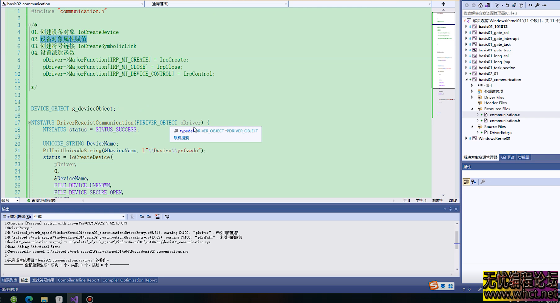This screenshot has height=303, width=560.
Task: Collapse the DriverRegeistCommunication function at line 17
Action: (x=29, y=122)
